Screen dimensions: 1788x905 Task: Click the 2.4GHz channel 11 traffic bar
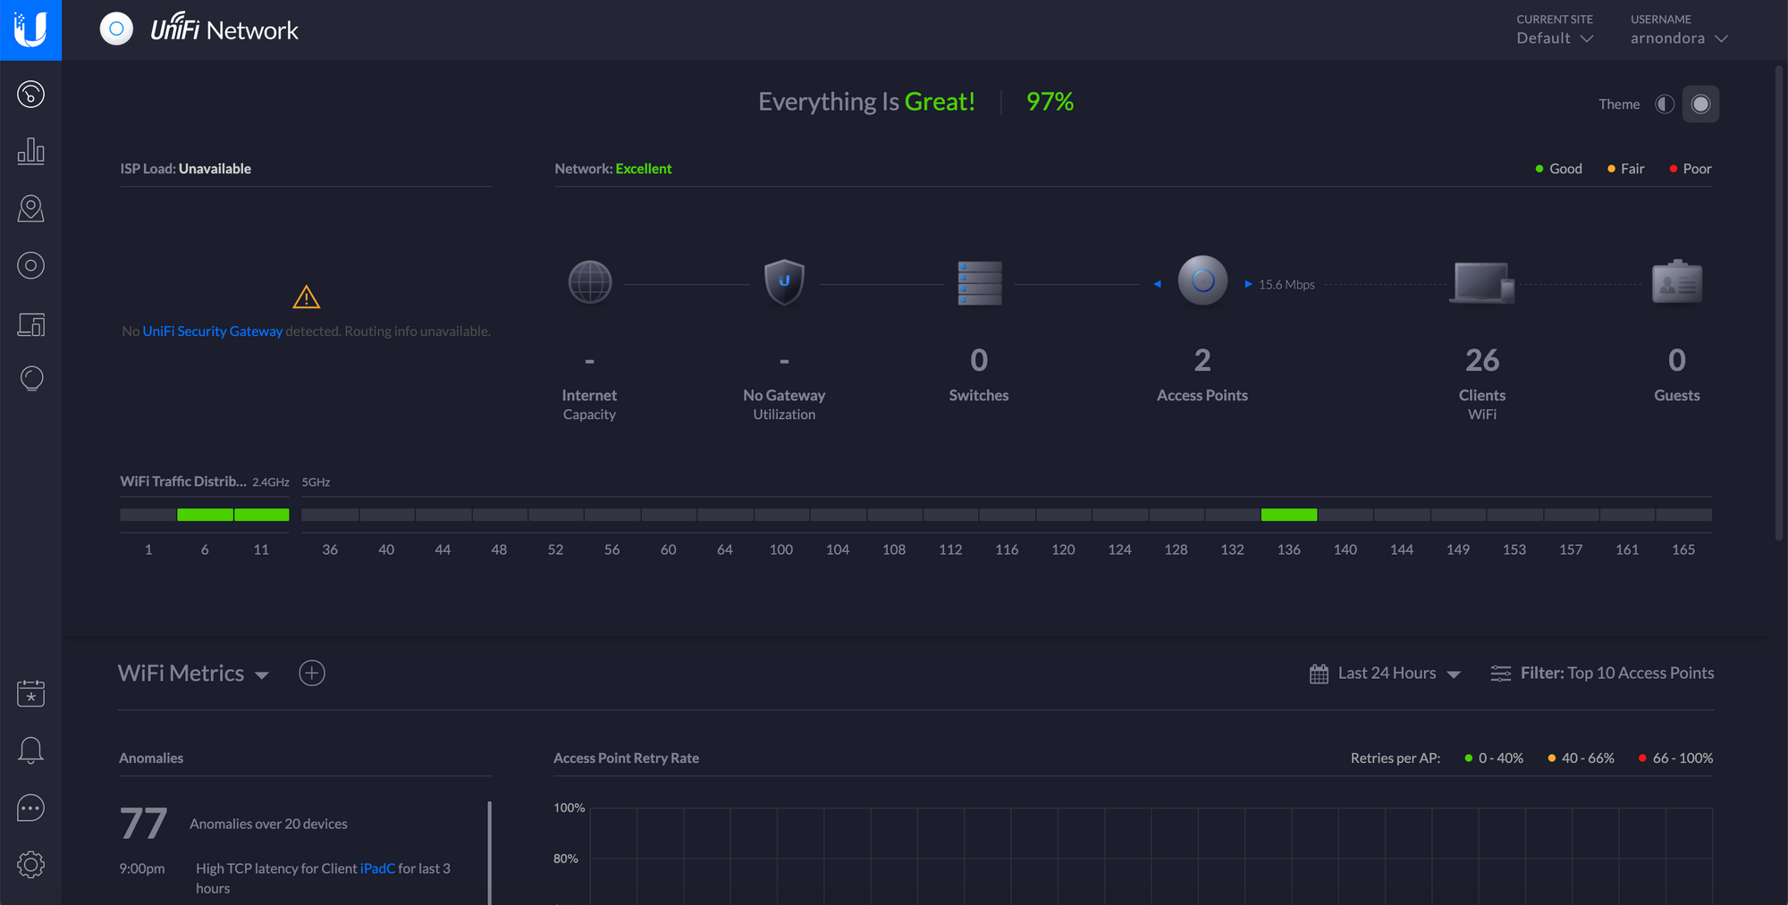click(x=261, y=515)
